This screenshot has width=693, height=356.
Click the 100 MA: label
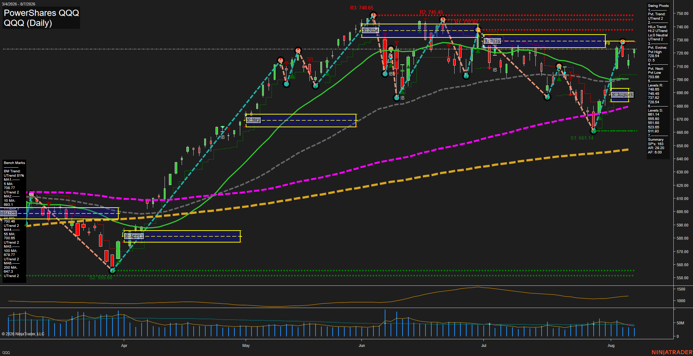click(11, 251)
